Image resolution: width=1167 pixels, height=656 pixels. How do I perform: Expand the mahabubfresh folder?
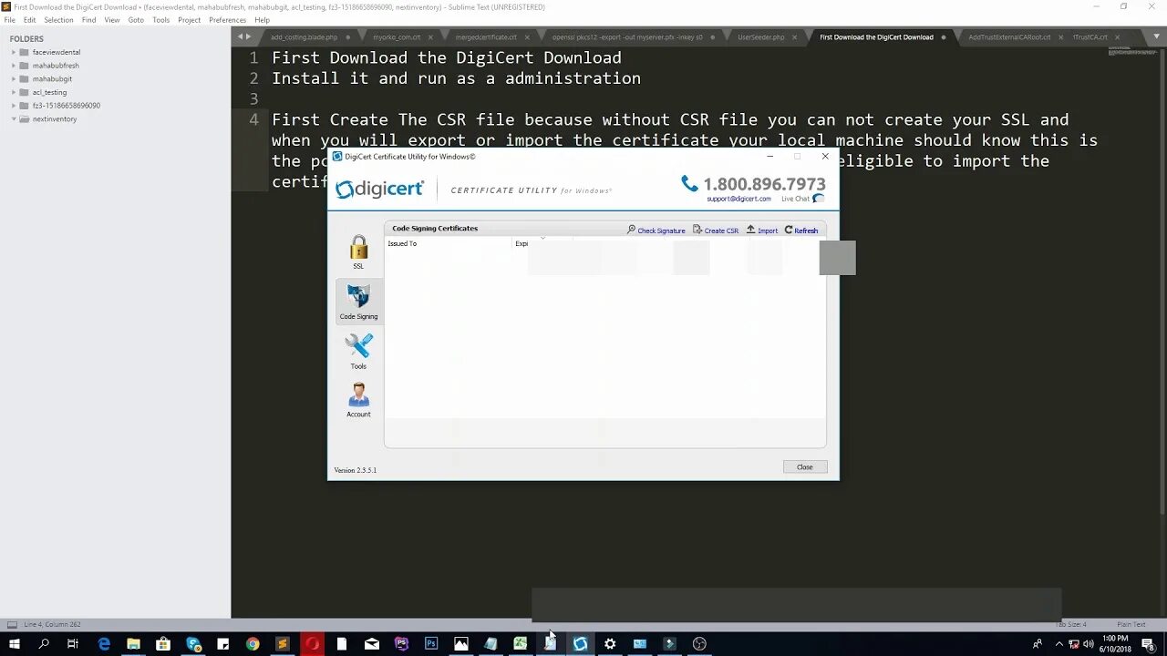(x=14, y=66)
